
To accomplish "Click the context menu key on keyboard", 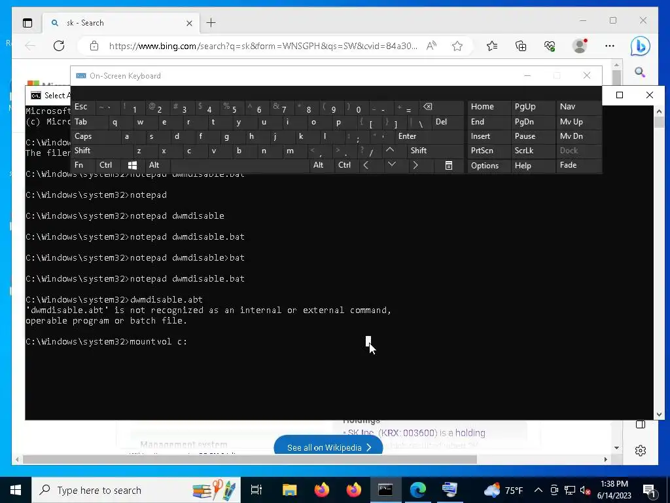I will [449, 165].
